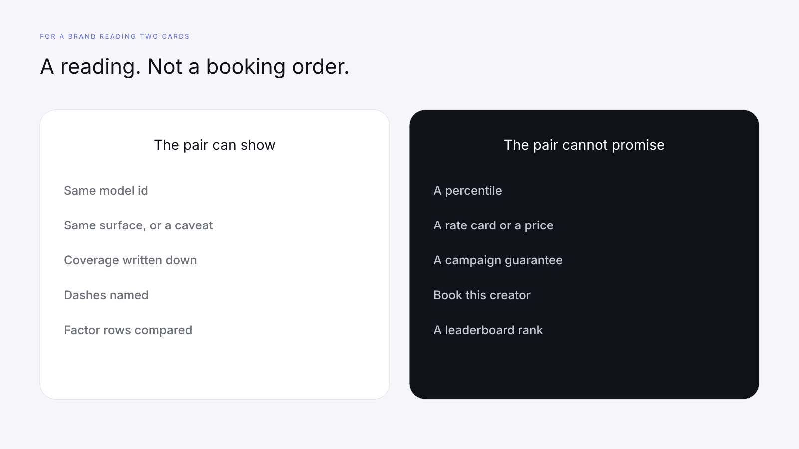Select the 'Same model id' item

pos(106,191)
